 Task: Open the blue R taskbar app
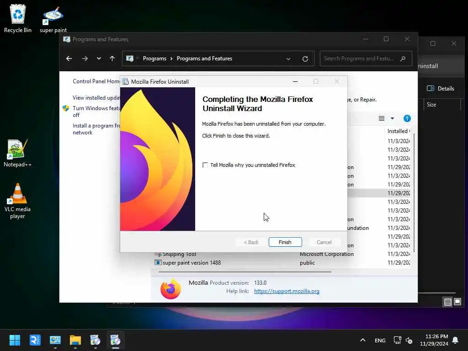pyautogui.click(x=35, y=340)
